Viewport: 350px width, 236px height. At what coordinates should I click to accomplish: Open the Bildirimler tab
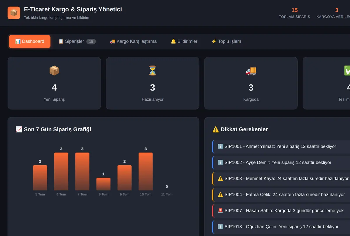coord(184,41)
